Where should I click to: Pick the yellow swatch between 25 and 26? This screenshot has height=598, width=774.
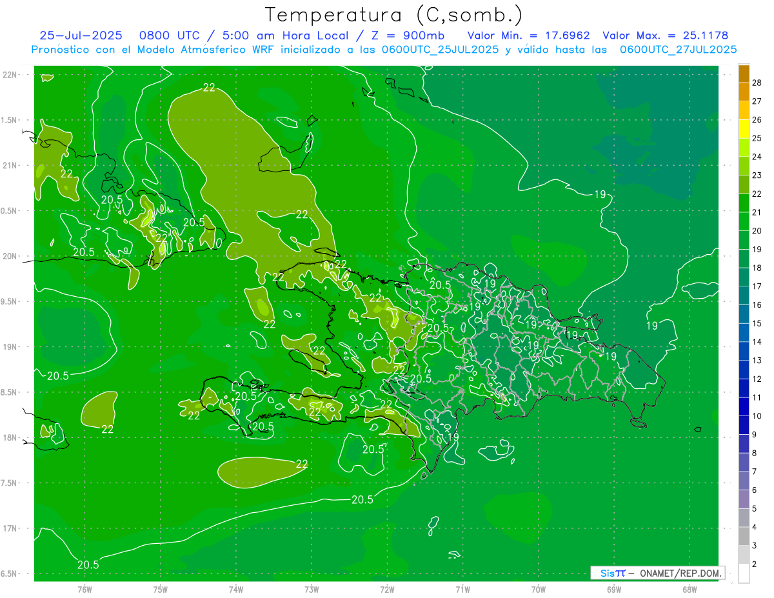click(x=744, y=130)
